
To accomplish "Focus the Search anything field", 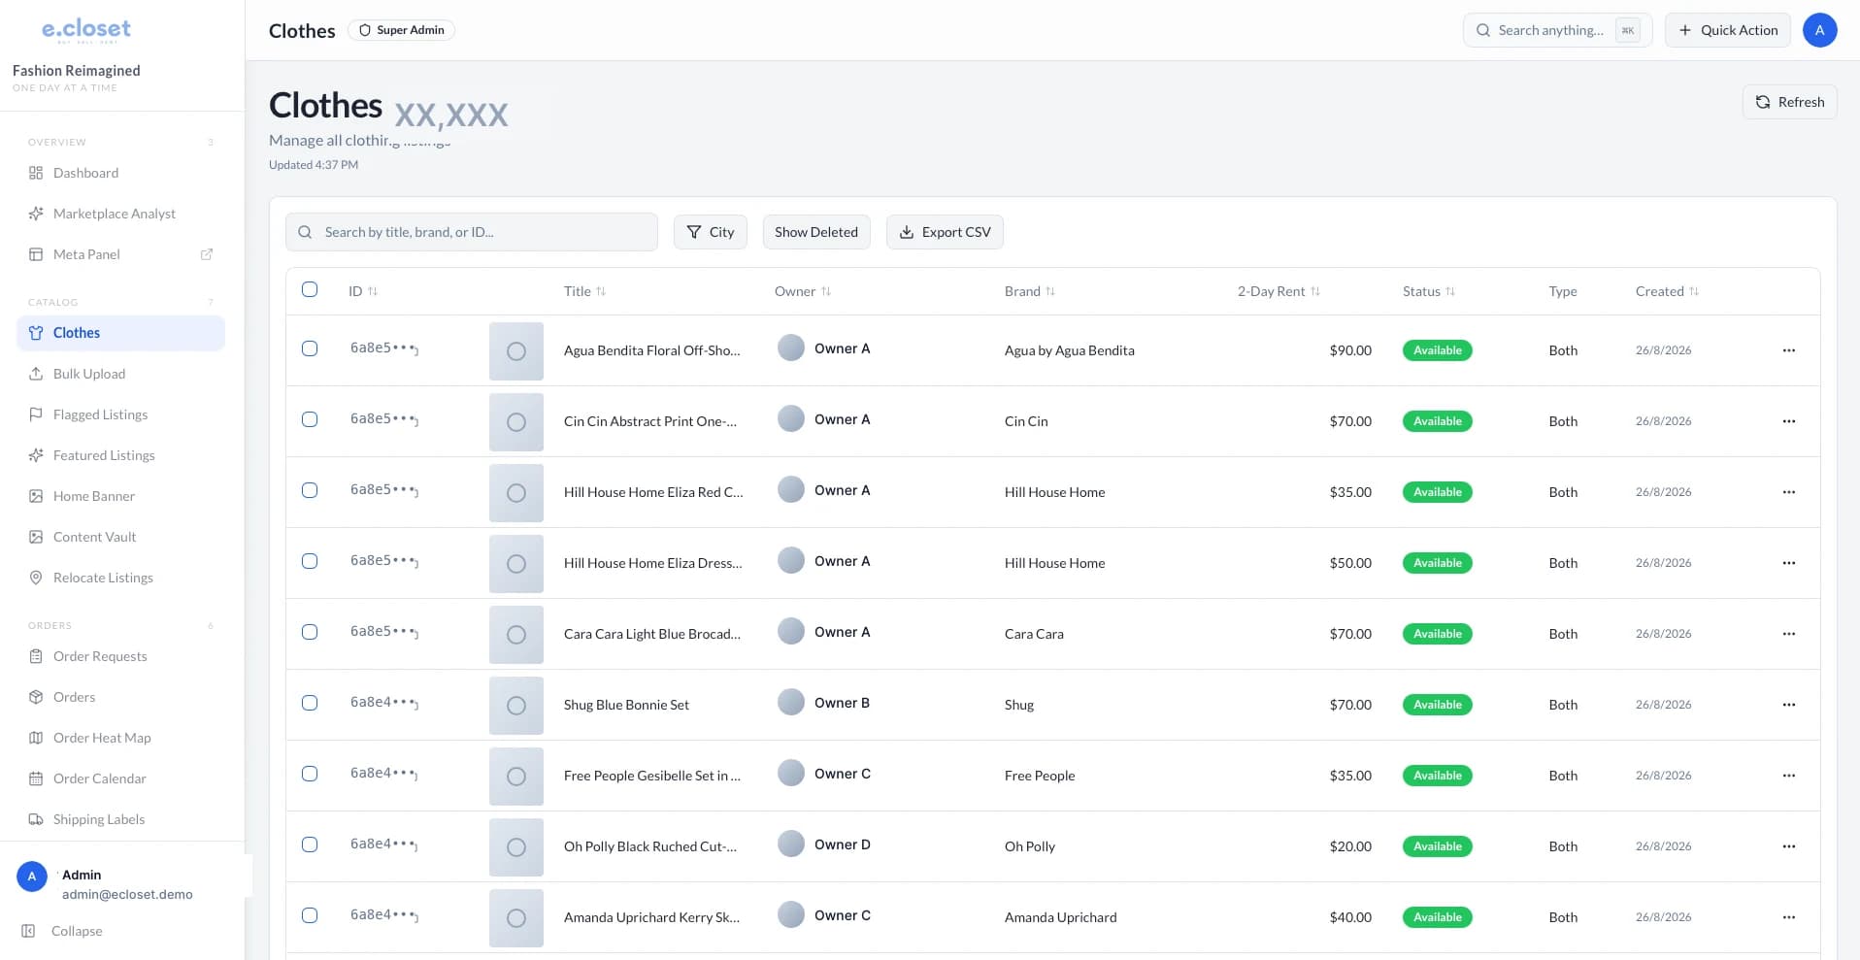I will 1557,30.
